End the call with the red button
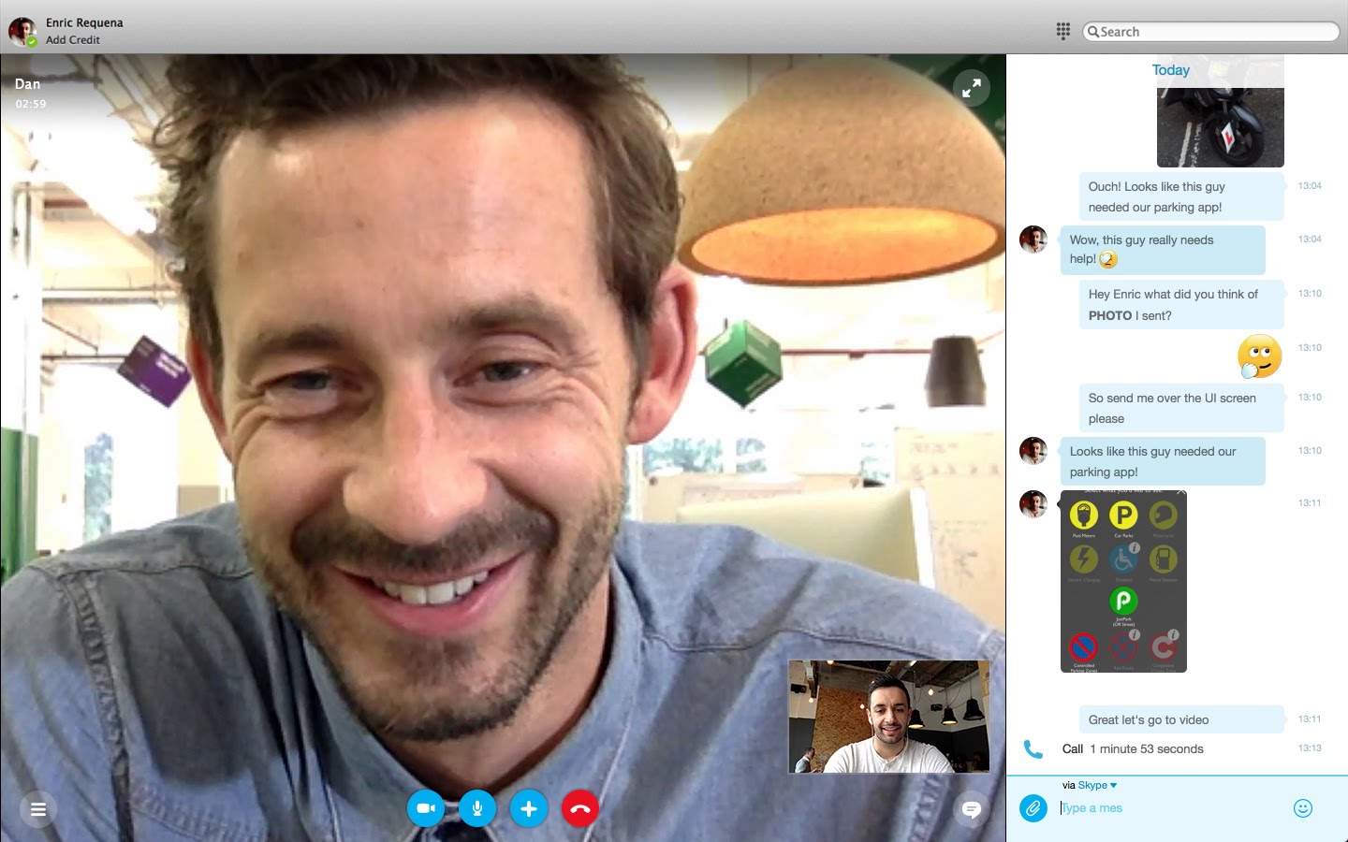The height and width of the screenshot is (842, 1348). (x=580, y=808)
